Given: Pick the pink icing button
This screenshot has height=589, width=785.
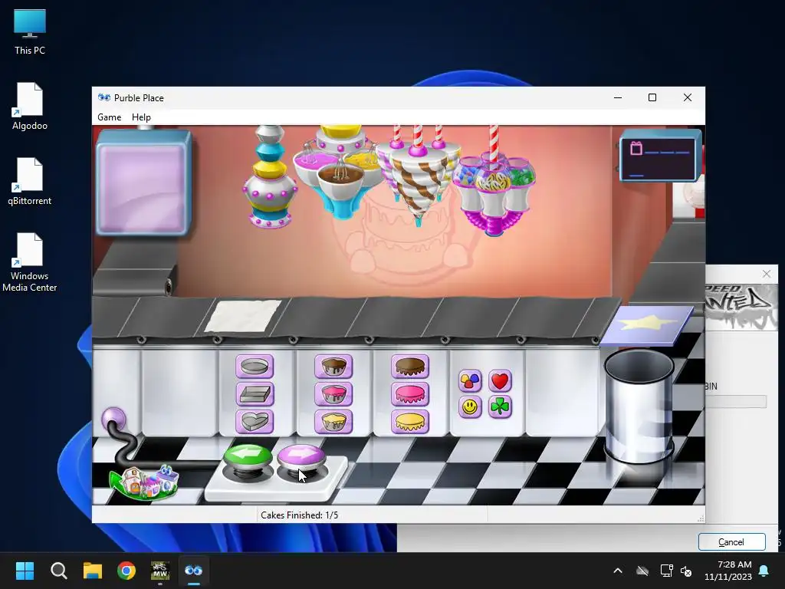Looking at the screenshot, I should tap(410, 394).
